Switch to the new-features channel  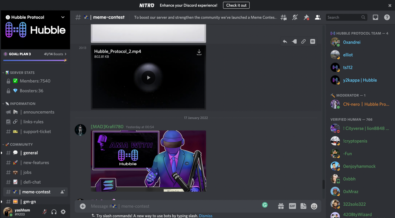pyautogui.click(x=35, y=163)
